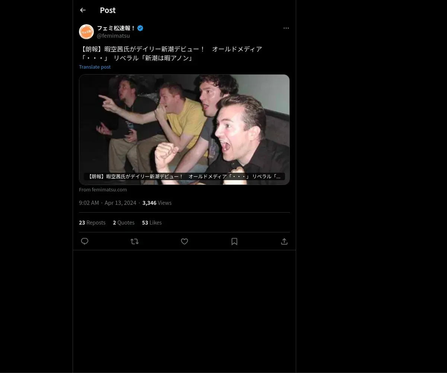View the 53 Likes list
447x373 pixels.
[152, 222]
